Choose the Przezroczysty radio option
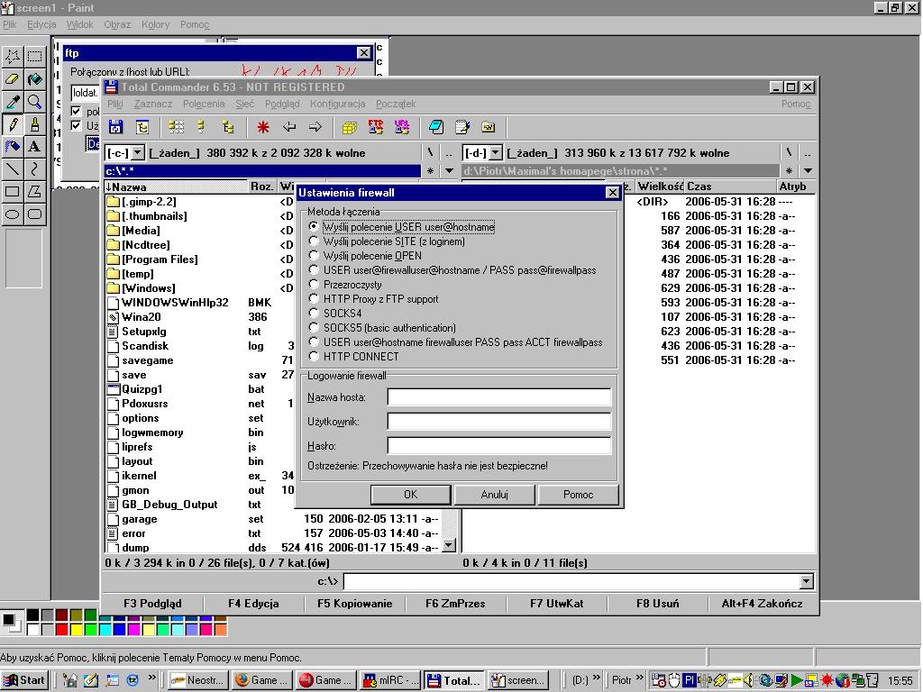The width and height of the screenshot is (923, 692). click(x=314, y=285)
